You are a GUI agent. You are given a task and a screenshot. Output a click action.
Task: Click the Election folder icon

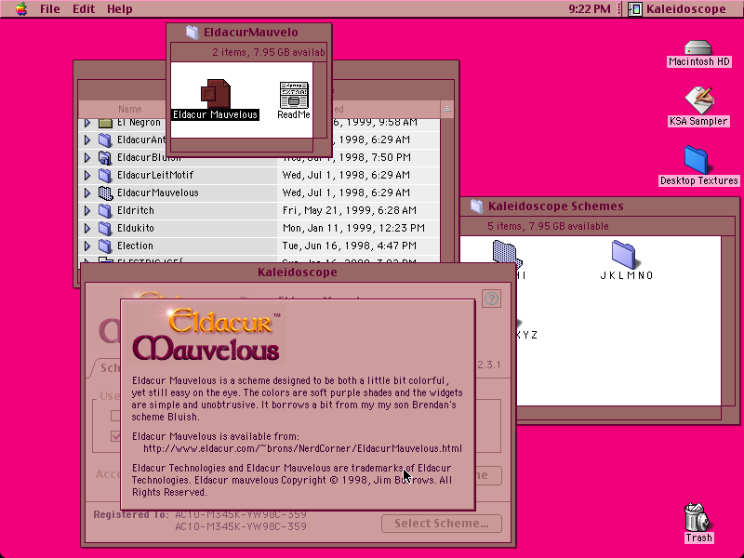coord(105,246)
